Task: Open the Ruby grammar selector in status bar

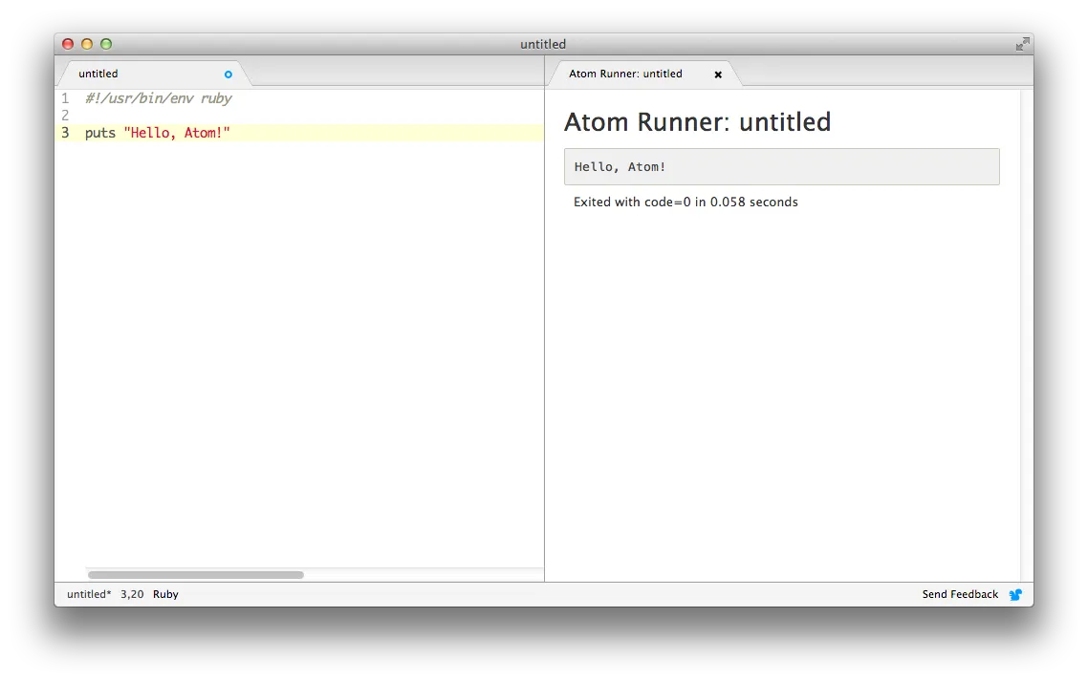Action: [x=165, y=595]
